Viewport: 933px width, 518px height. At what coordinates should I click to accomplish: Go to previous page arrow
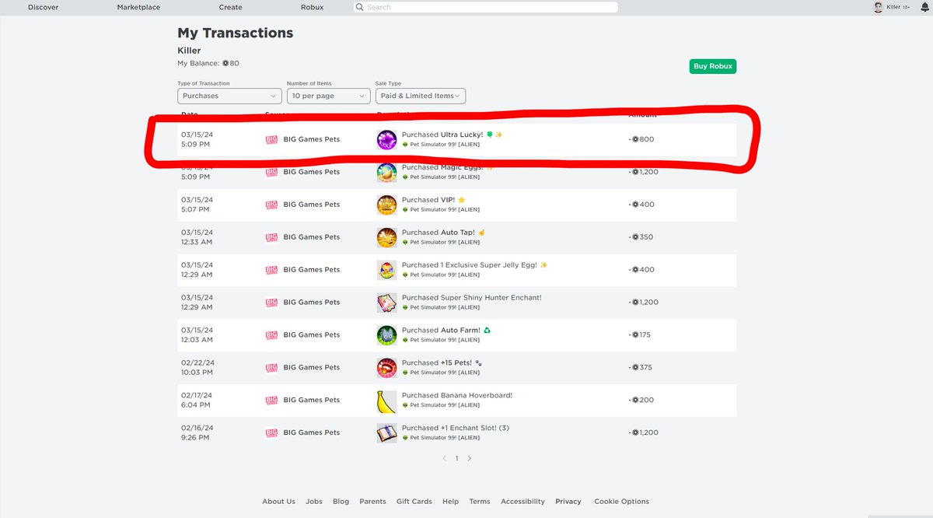(445, 459)
